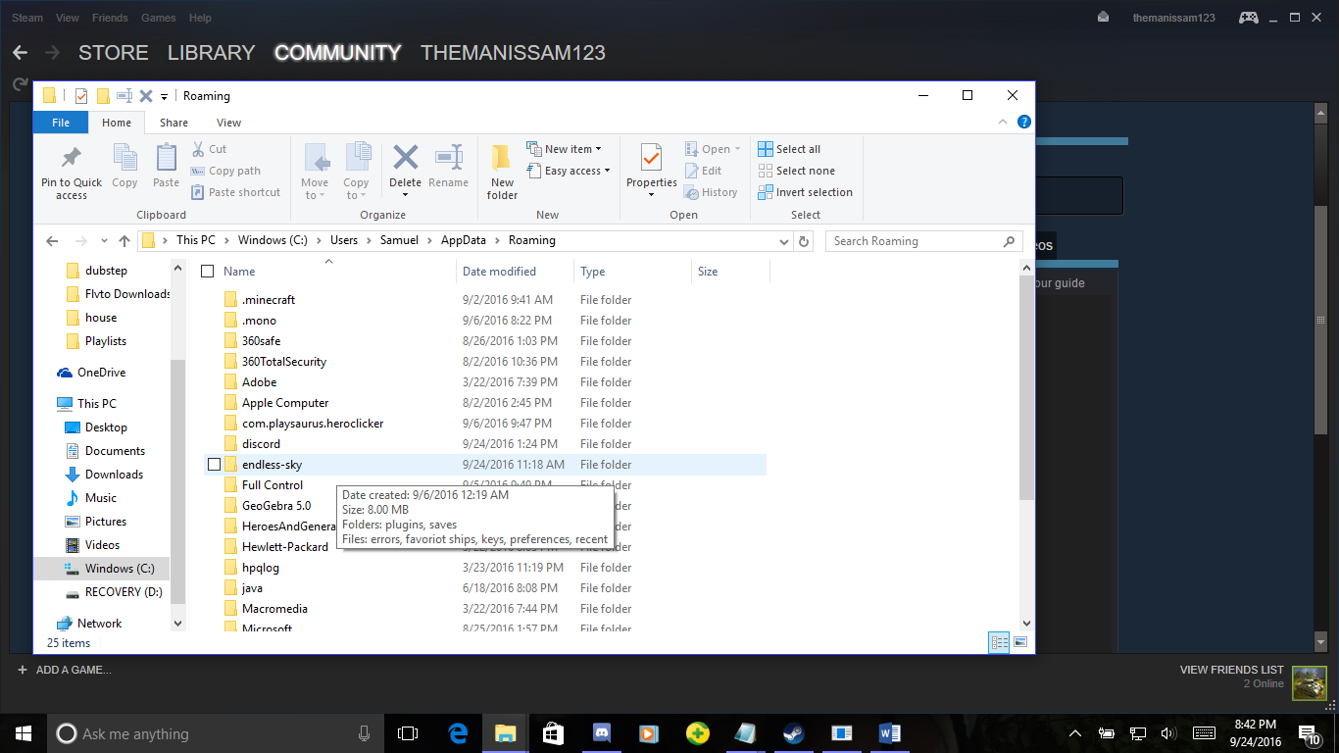Screen dimensions: 1339x753
Task: Click Paste shortcut in the ribbon
Action: click(235, 192)
